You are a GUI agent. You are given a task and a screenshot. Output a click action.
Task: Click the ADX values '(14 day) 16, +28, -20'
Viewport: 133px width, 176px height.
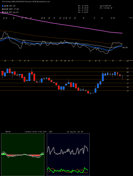tap(75, 132)
